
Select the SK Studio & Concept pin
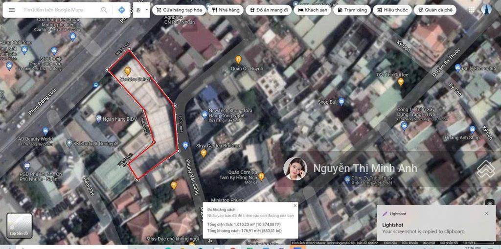tap(68, 142)
